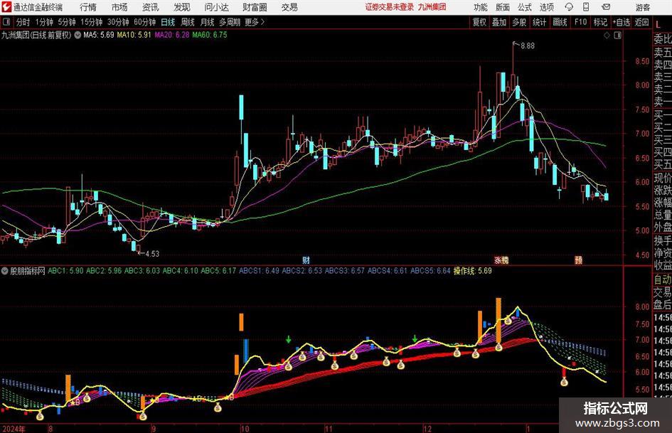The height and width of the screenshot is (433, 672).
Task: Expand MA indicator settings dropdown circle
Action: 78,35
